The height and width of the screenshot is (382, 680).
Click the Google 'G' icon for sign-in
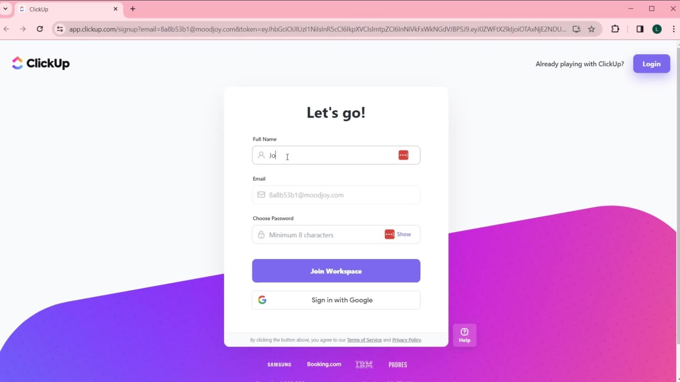click(x=262, y=300)
